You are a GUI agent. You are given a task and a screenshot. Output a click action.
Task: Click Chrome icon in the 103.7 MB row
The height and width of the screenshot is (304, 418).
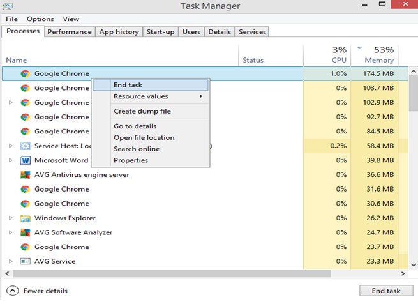point(25,88)
